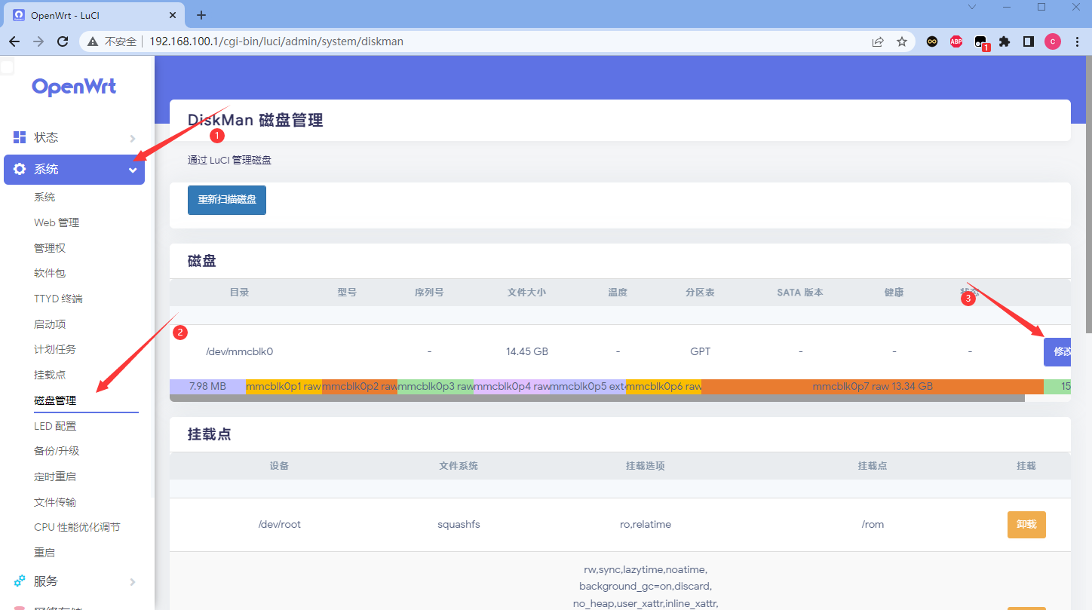Open the 重启 sidebar page
This screenshot has width=1092, height=610.
[44, 553]
